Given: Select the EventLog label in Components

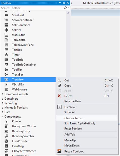Looking at the screenshot, I should (18, 146).
